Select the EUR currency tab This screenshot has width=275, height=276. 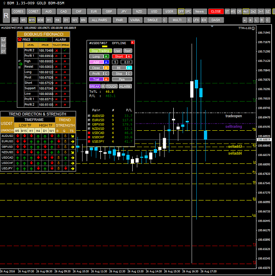click(x=94, y=11)
